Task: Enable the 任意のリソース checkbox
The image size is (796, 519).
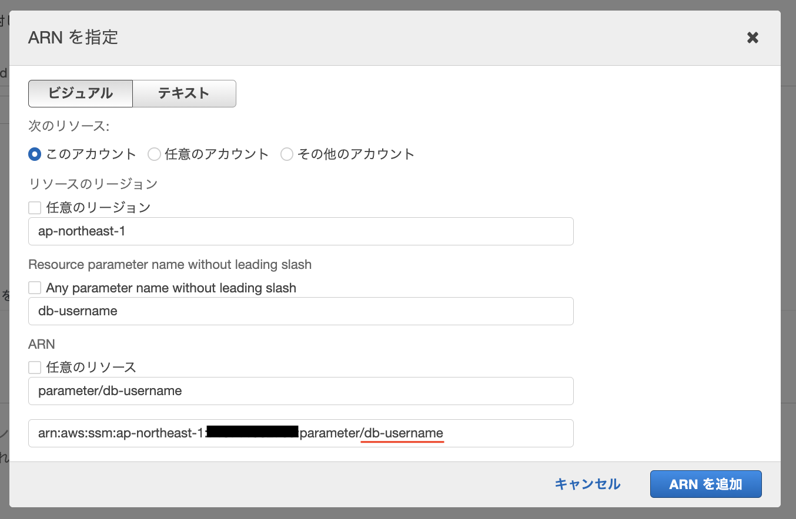Action: pyautogui.click(x=34, y=367)
